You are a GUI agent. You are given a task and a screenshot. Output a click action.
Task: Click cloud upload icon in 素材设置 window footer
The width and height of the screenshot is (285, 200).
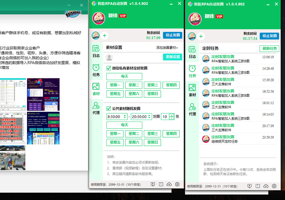169,185
